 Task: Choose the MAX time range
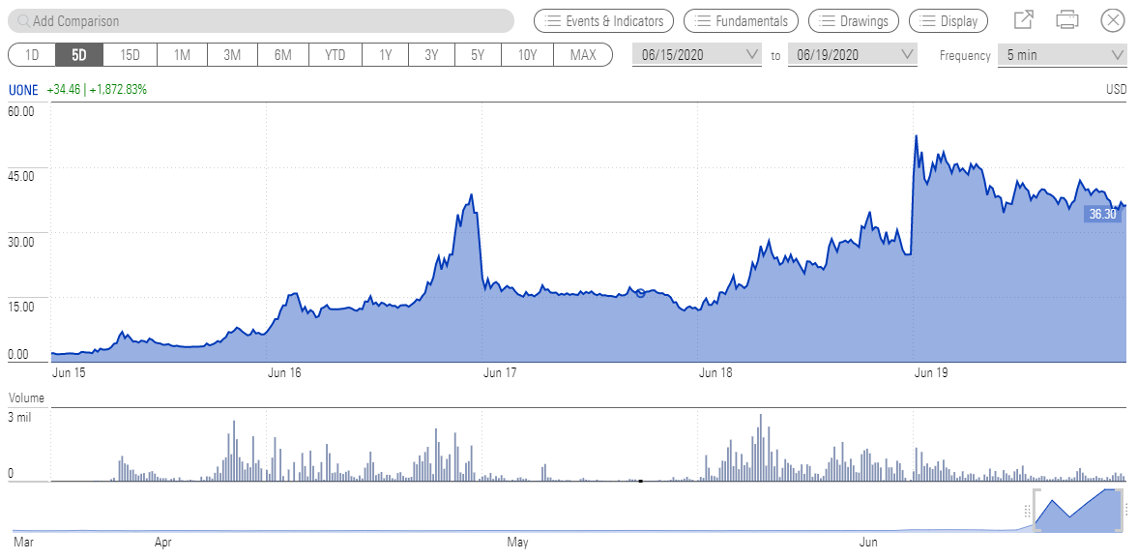583,55
